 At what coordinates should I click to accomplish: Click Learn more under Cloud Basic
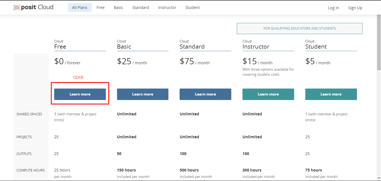pyautogui.click(x=143, y=94)
